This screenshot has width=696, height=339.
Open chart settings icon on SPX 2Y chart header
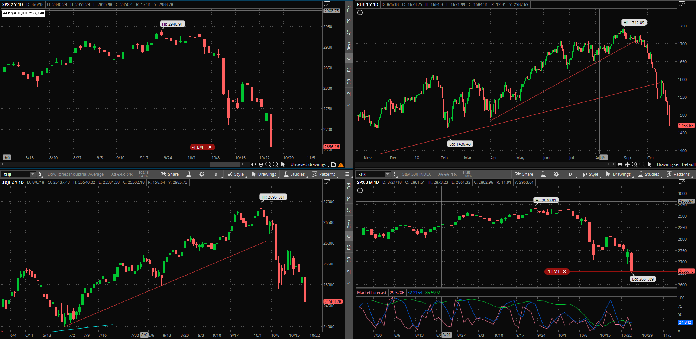point(327,4)
